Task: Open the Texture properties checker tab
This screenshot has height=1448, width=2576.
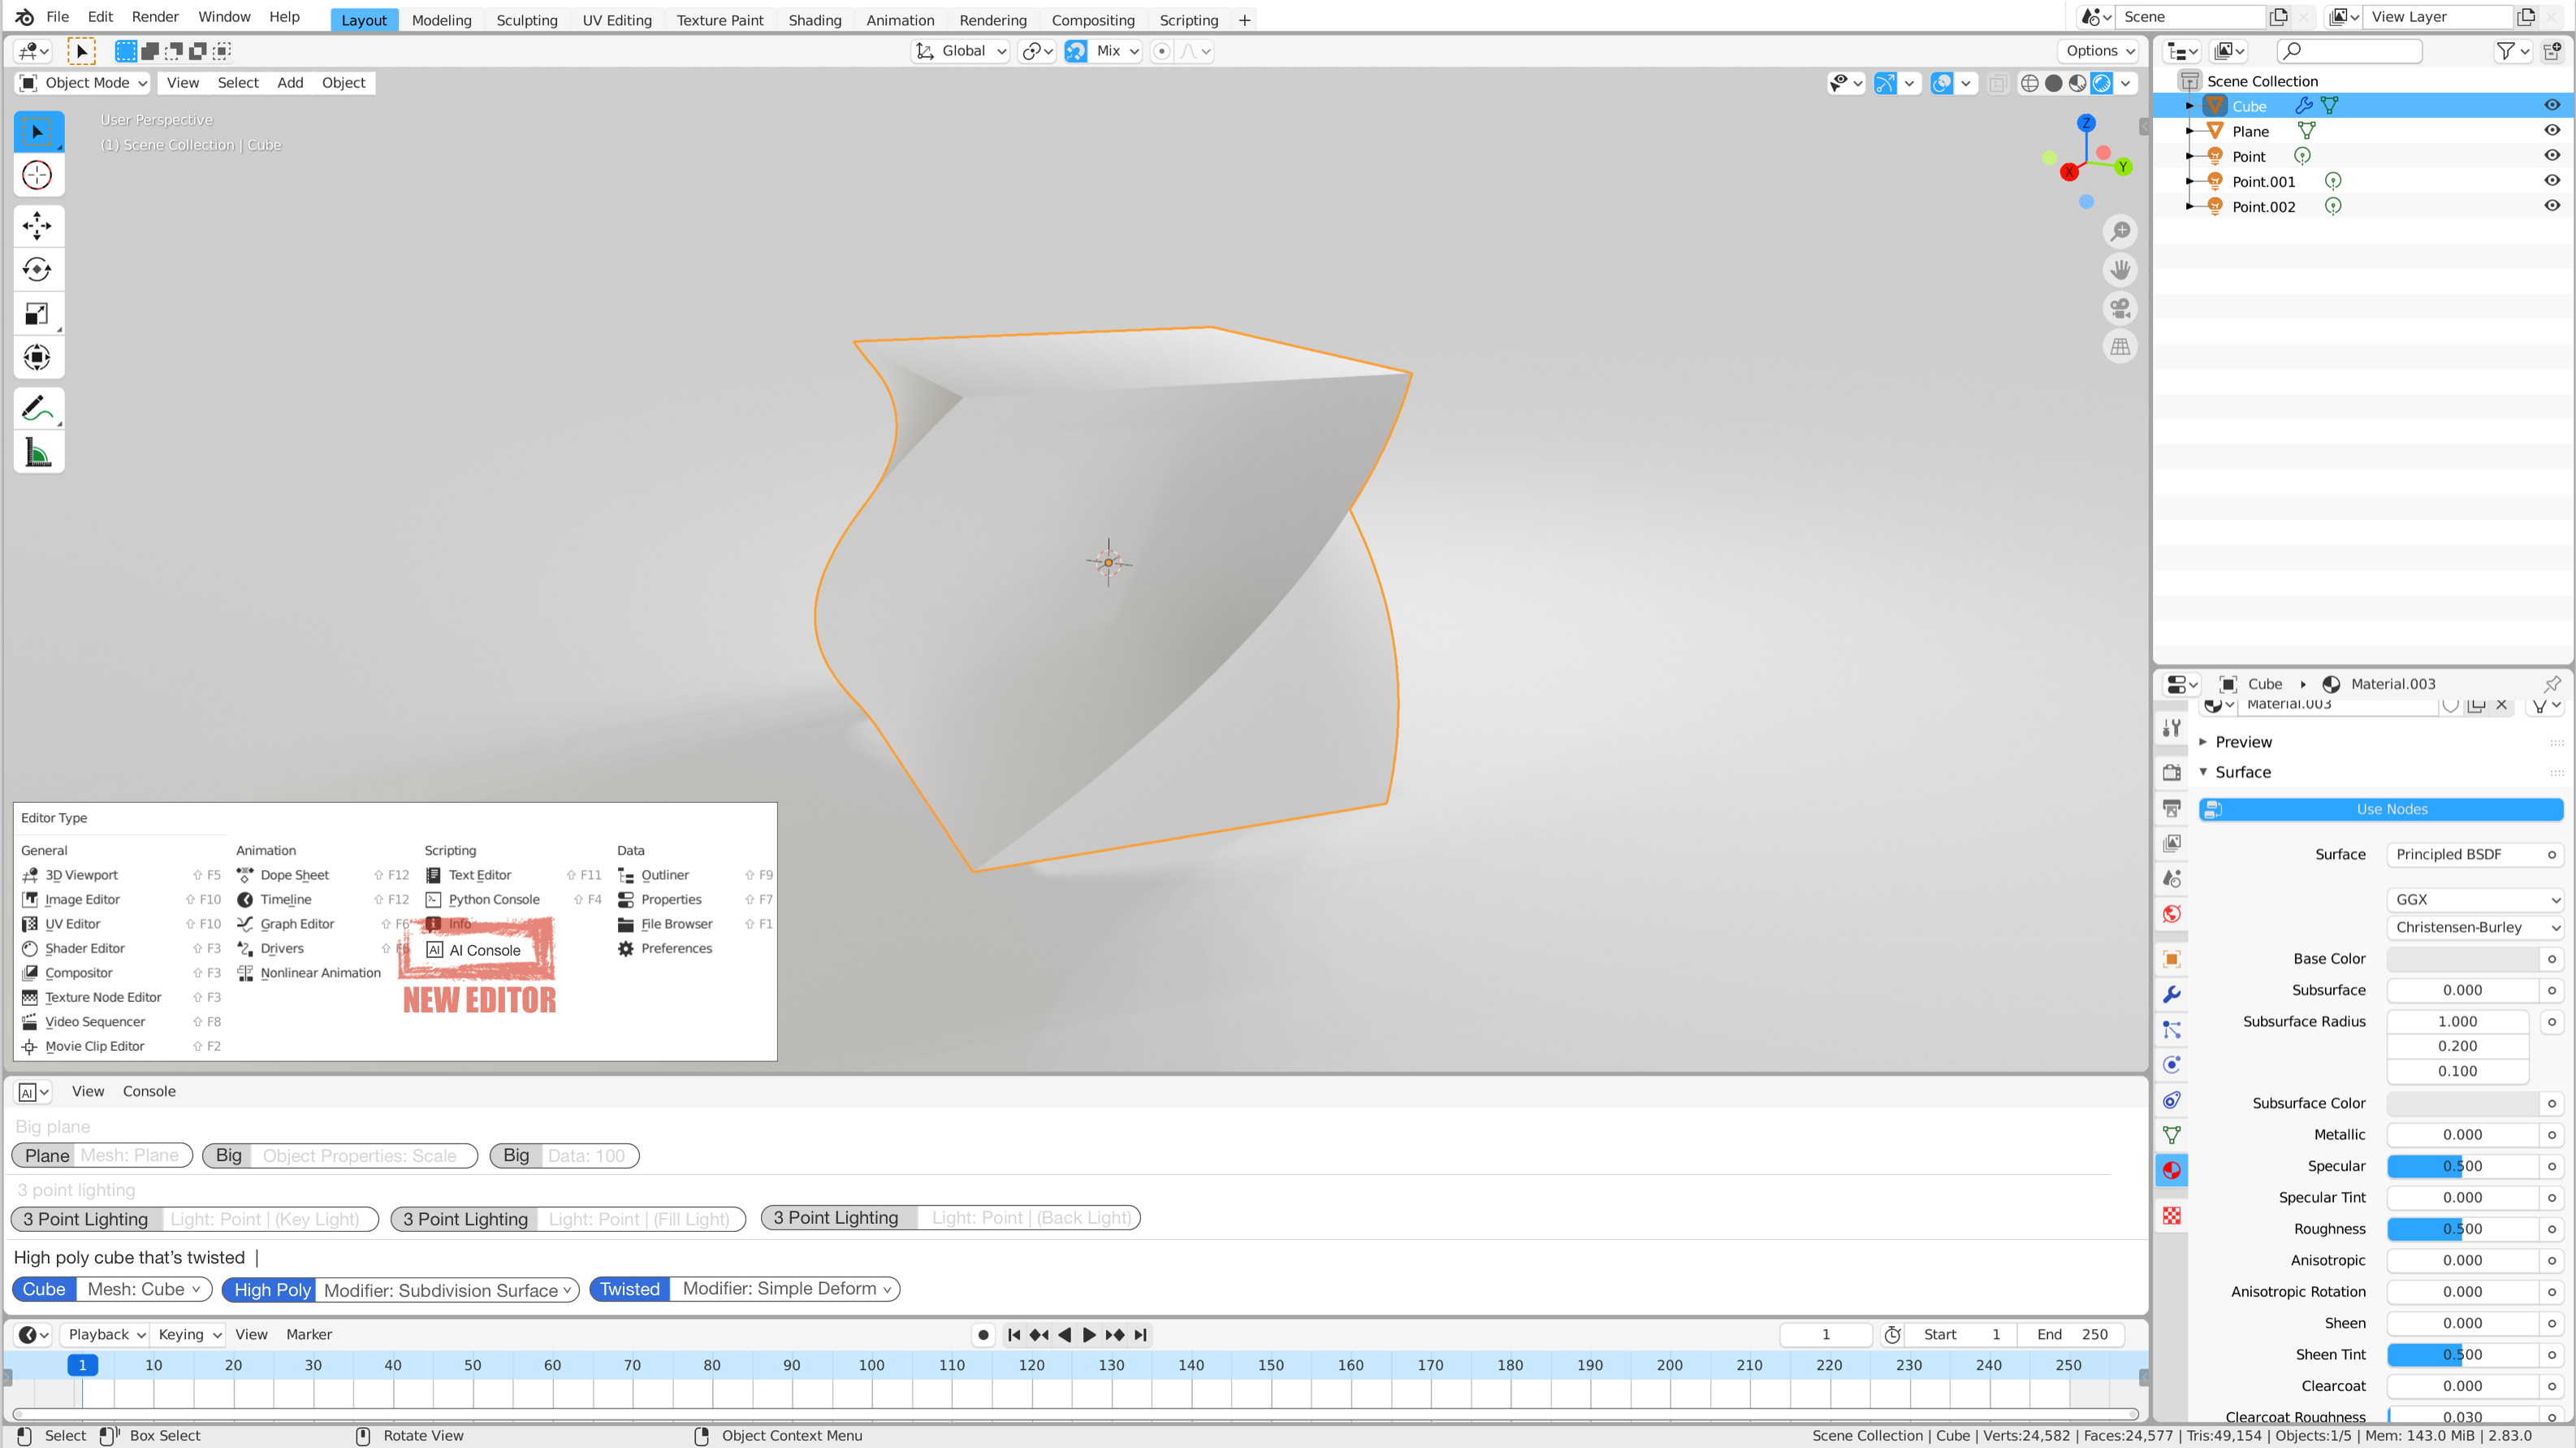Action: [x=2172, y=1215]
